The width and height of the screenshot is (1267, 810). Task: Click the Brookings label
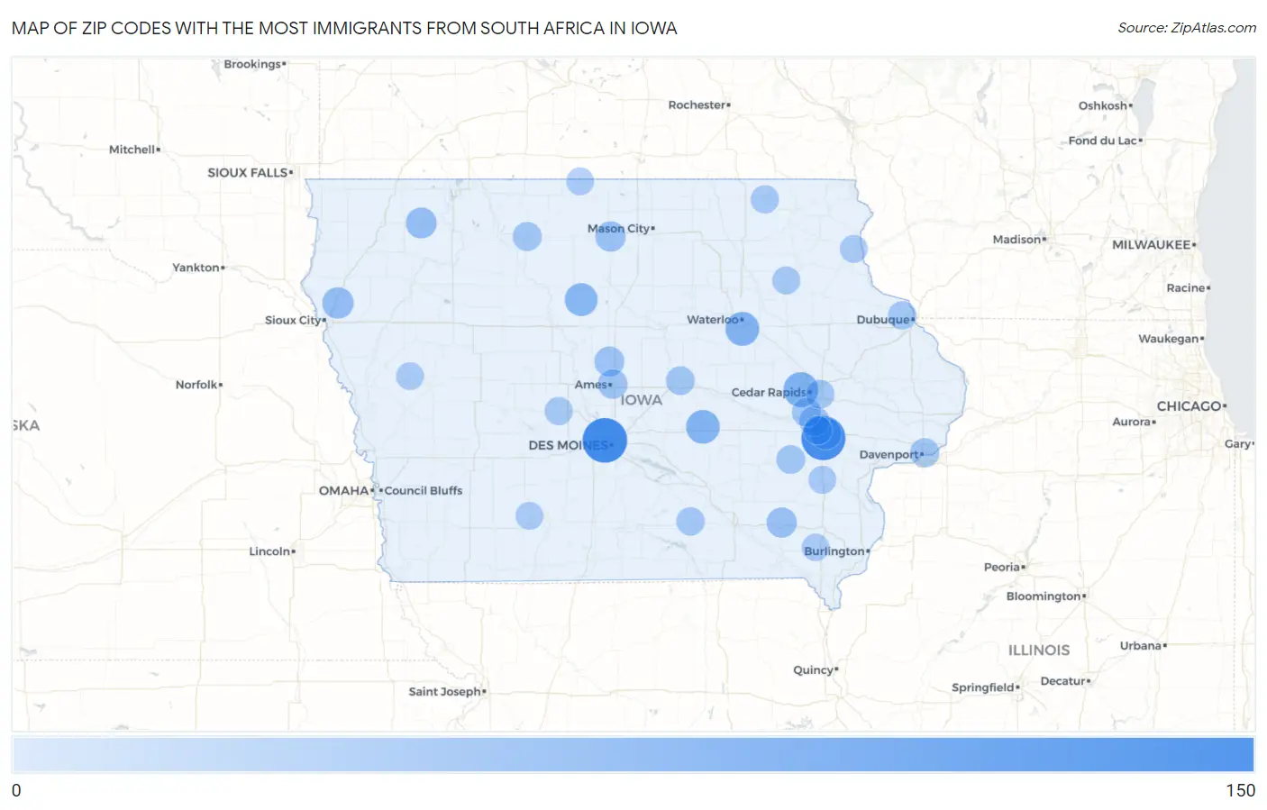click(x=252, y=64)
